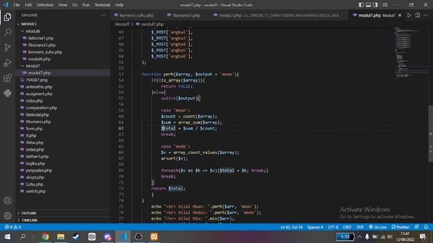Close the active modul7.php tab
The height and width of the screenshot is (243, 433).
(400, 16)
